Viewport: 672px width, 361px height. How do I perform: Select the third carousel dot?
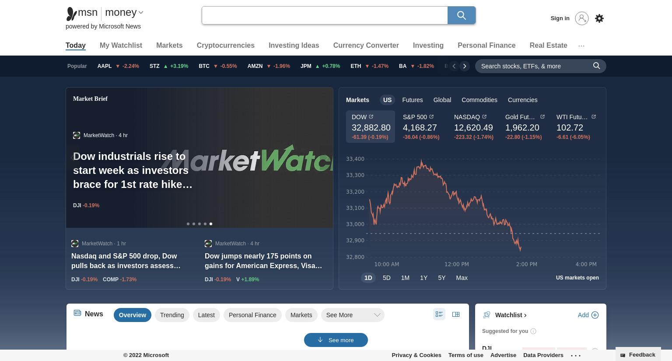click(x=199, y=224)
